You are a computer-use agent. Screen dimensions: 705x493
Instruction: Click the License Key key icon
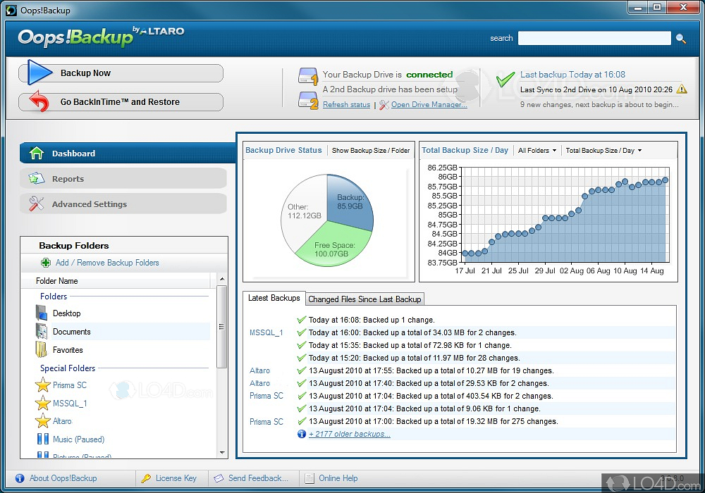coord(145,478)
